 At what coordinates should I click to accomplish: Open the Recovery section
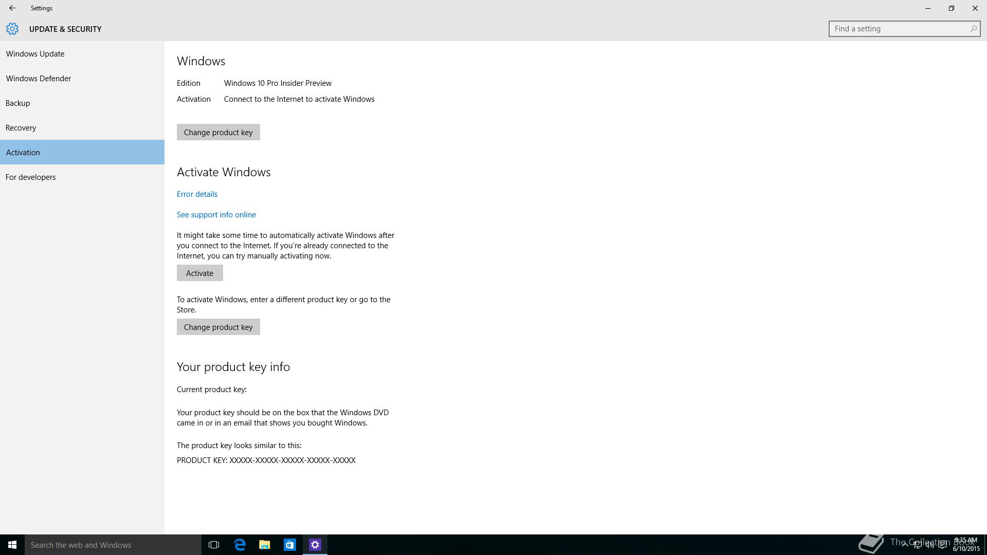point(82,128)
